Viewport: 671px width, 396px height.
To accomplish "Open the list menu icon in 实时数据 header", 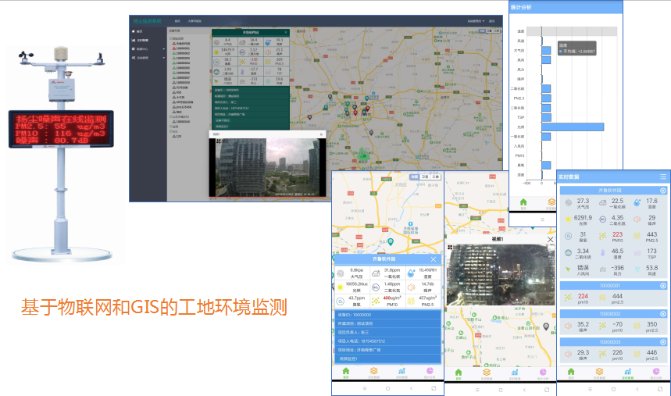I will click(x=663, y=177).
